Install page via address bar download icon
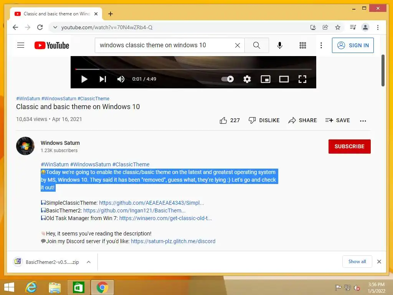393x295 pixels. [313, 27]
